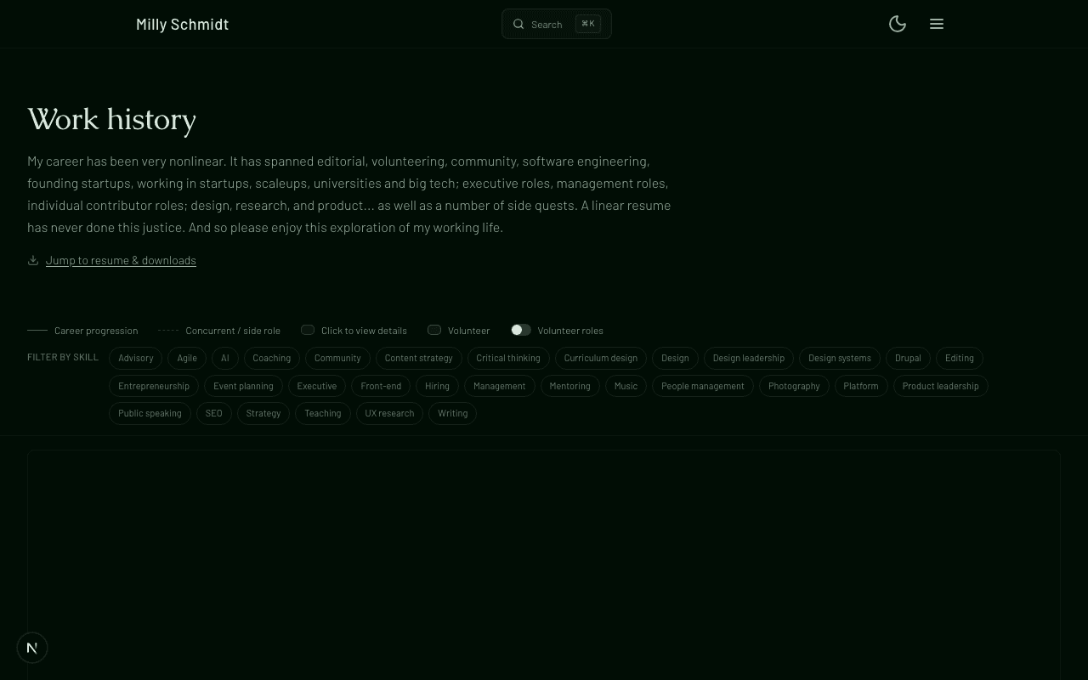Click the Milly Schmidt site title
This screenshot has height=680, width=1088.
point(182,24)
